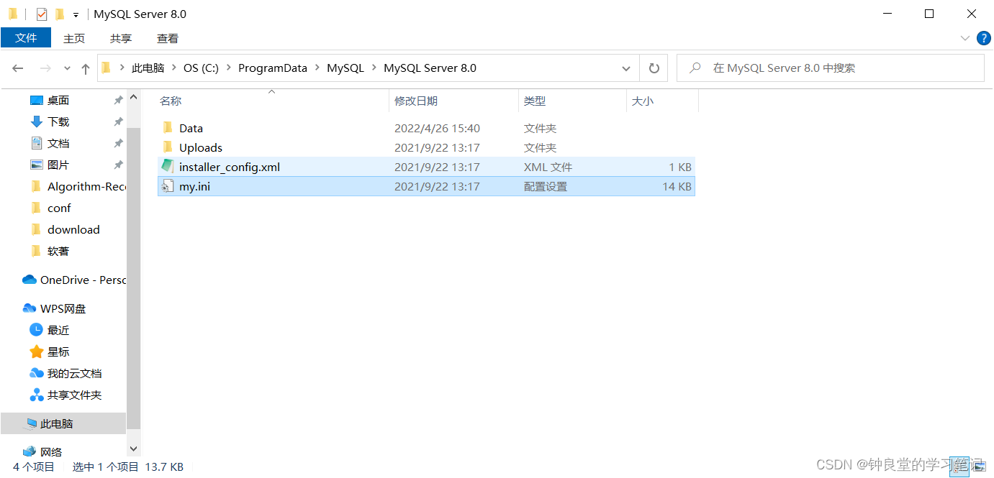Viewport: 994px width, 478px height.
Task: Open 文档 in the navigation pane
Action: tap(58, 143)
